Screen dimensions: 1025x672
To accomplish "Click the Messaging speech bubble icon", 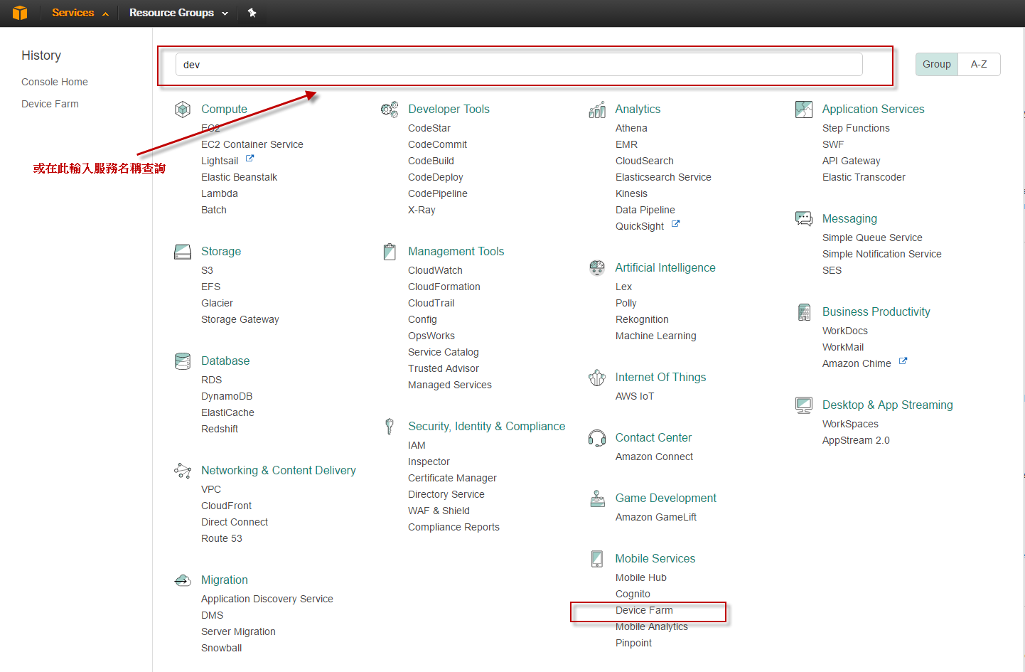I will [x=804, y=219].
